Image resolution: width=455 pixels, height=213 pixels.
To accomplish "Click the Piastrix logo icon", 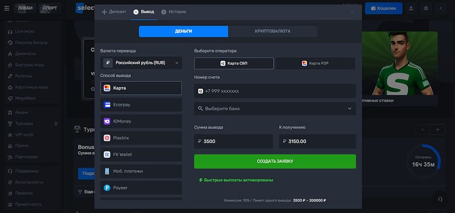I will 107,138.
